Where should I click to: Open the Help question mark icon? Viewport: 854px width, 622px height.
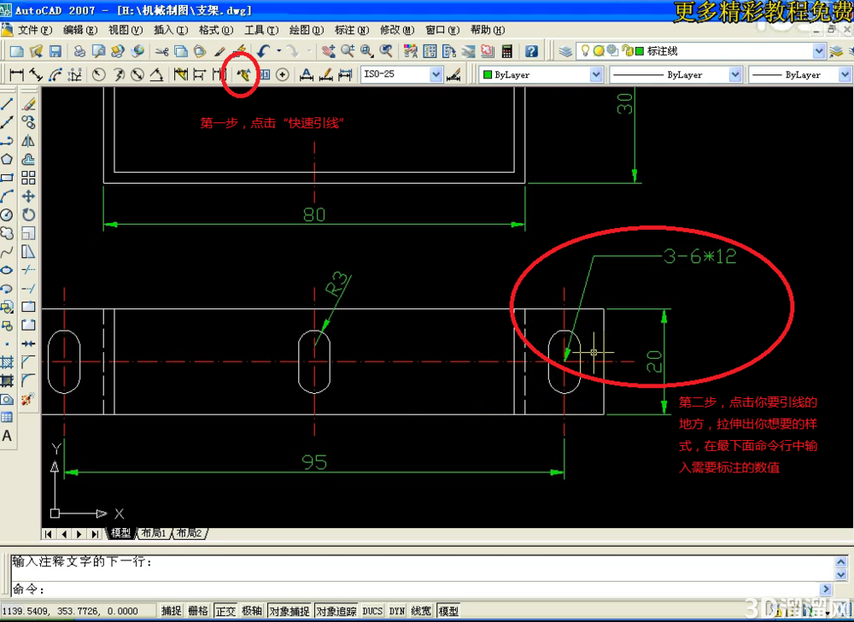click(x=531, y=51)
